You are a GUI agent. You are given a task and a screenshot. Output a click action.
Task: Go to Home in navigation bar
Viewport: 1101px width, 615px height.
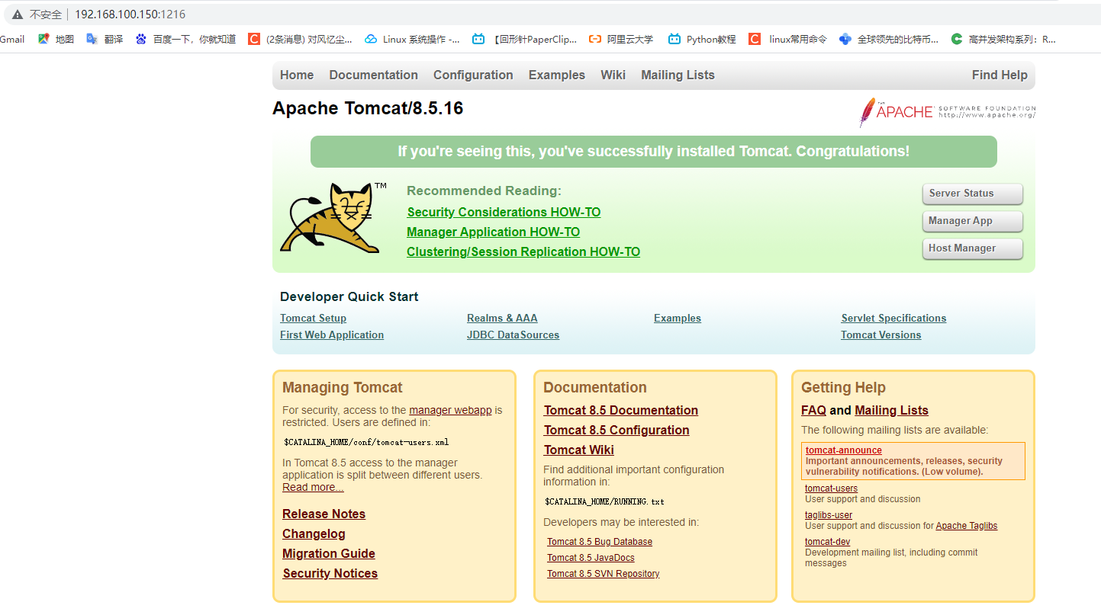(x=297, y=75)
